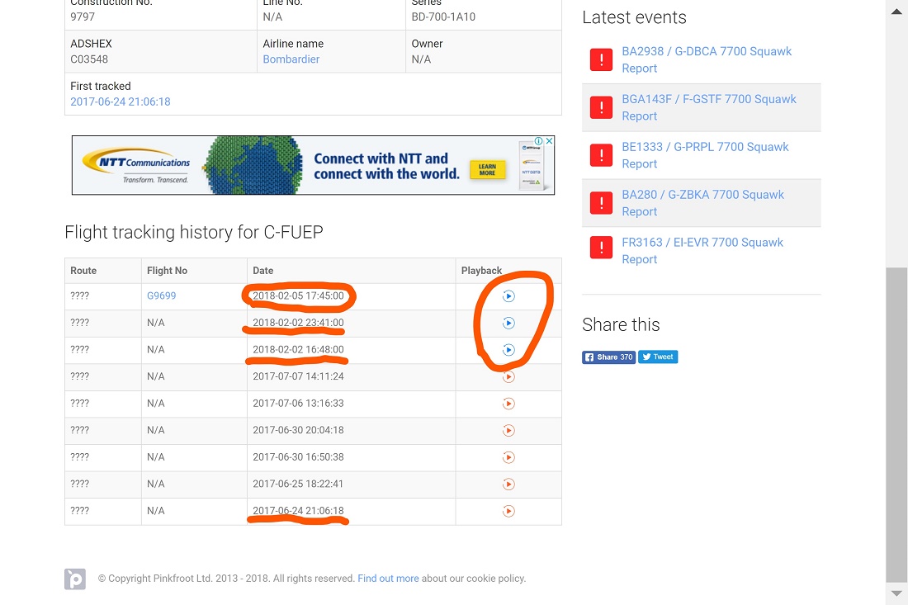Play back the 2017-07-07 14:11:24 flight
The height and width of the screenshot is (605, 908).
(508, 376)
